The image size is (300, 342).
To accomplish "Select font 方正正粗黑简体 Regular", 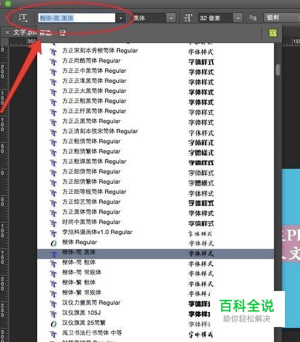I will pos(155,101).
